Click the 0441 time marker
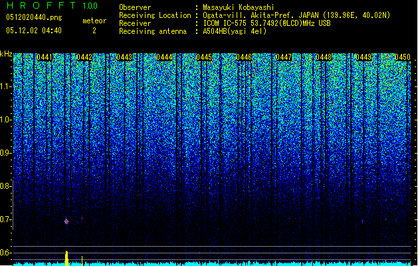The width and height of the screenshot is (418, 266). pyautogui.click(x=45, y=57)
